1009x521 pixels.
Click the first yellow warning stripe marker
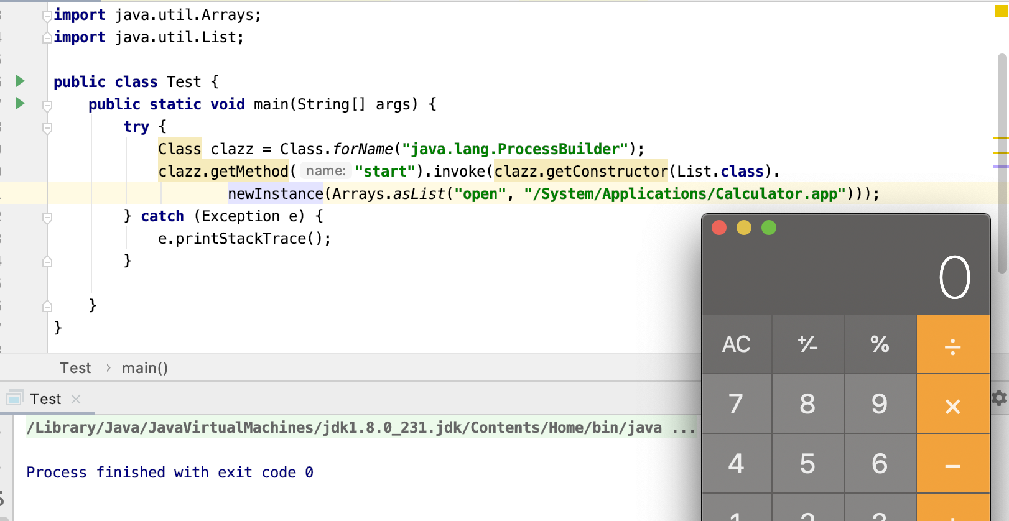click(1000, 138)
